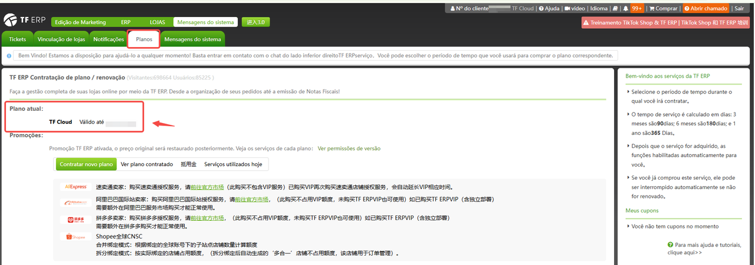Switch to the Tickets tab
Viewport: 755px width, 265px height.
pos(18,39)
